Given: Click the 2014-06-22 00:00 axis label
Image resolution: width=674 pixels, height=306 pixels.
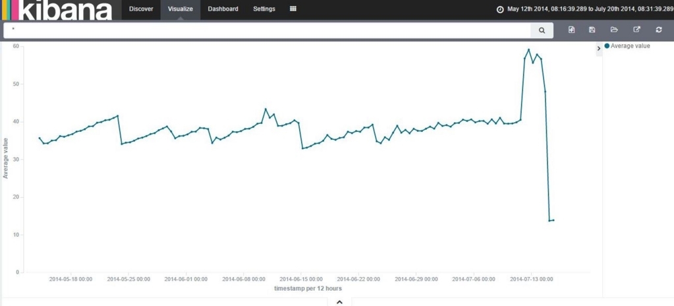Looking at the screenshot, I should point(358,280).
